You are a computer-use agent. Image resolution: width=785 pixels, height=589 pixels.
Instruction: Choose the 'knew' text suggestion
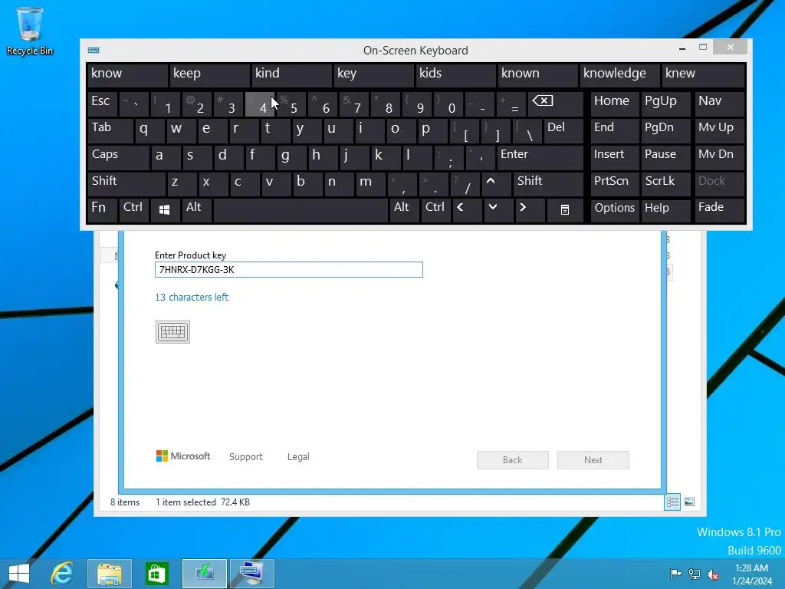click(704, 75)
